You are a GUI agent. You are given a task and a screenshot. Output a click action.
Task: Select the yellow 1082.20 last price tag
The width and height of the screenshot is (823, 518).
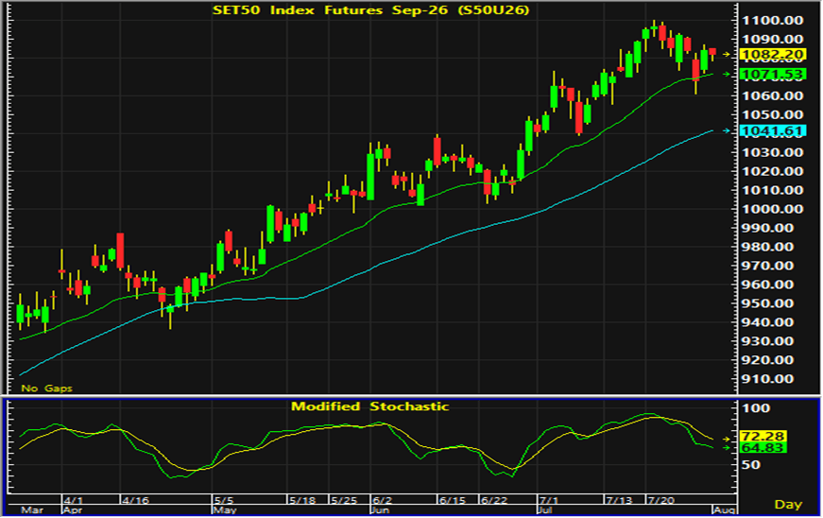tap(772, 55)
